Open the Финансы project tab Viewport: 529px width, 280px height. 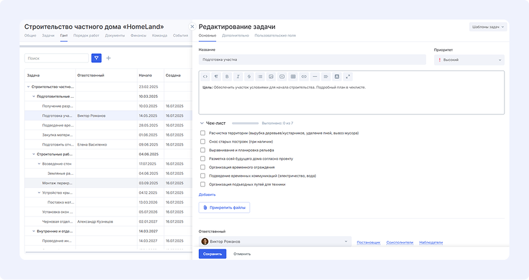(x=138, y=36)
